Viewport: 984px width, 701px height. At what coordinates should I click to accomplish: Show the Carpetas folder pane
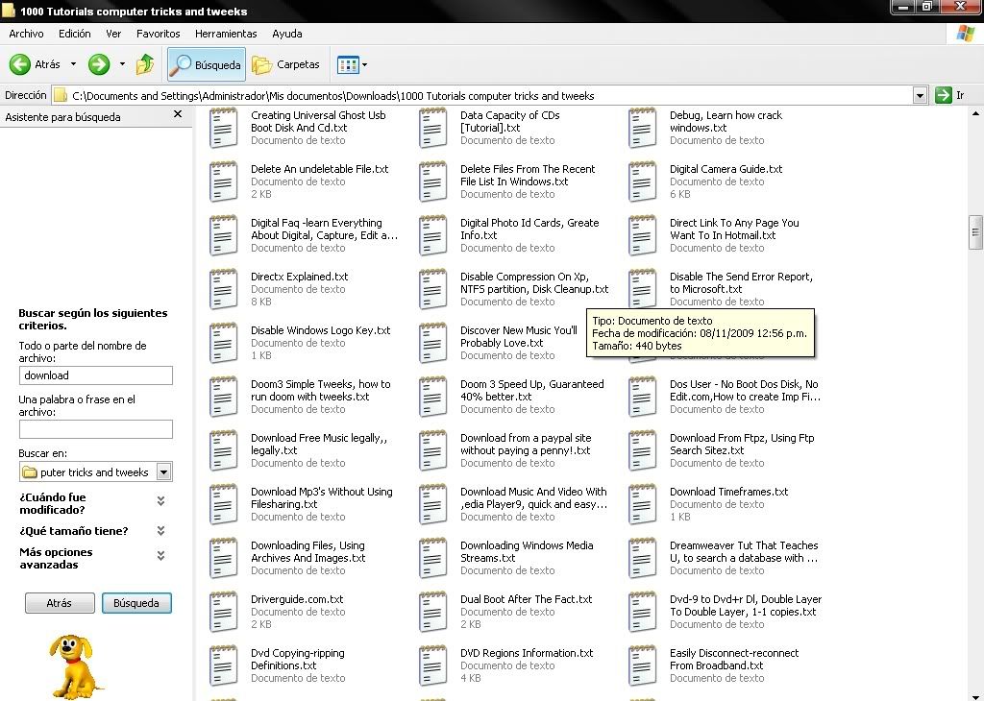point(285,64)
